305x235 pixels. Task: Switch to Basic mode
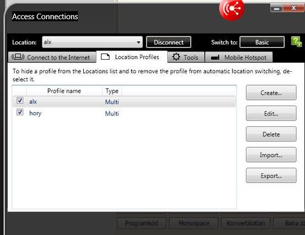pos(262,42)
